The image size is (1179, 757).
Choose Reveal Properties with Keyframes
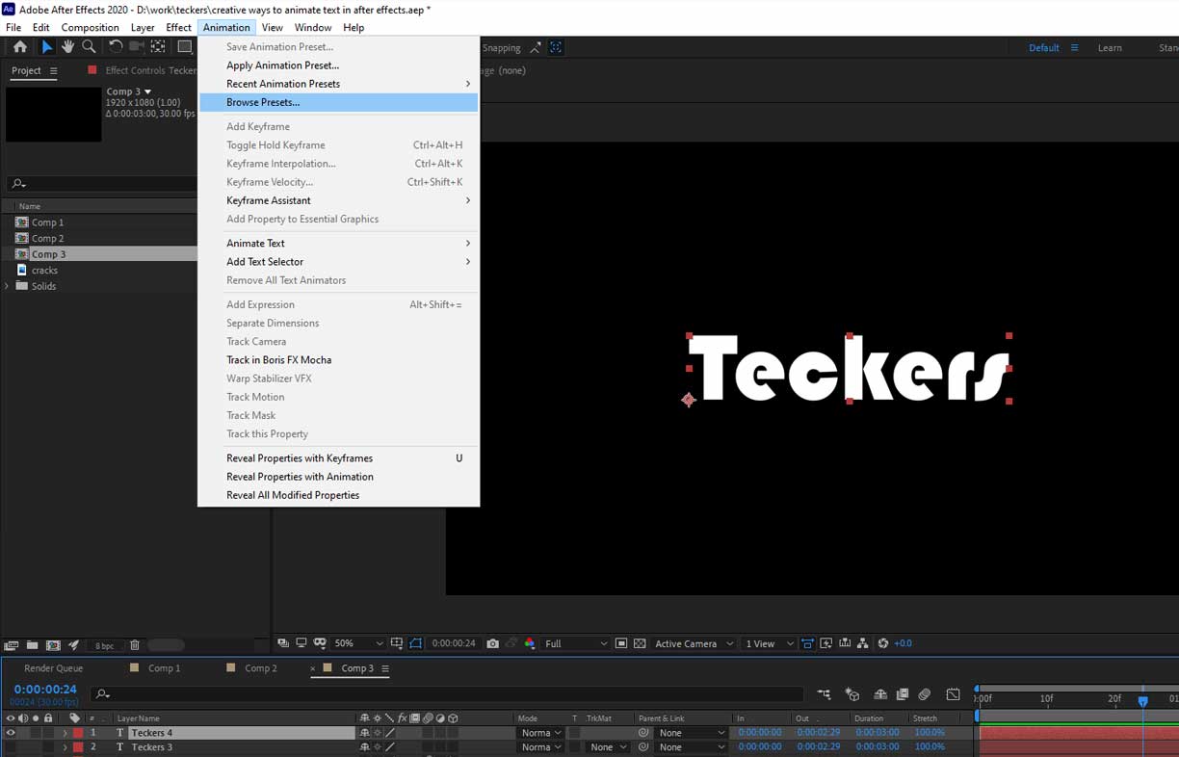click(x=338, y=458)
